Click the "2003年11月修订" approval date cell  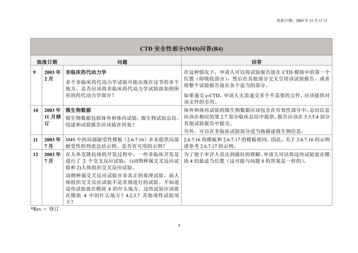pyautogui.click(x=52, y=116)
